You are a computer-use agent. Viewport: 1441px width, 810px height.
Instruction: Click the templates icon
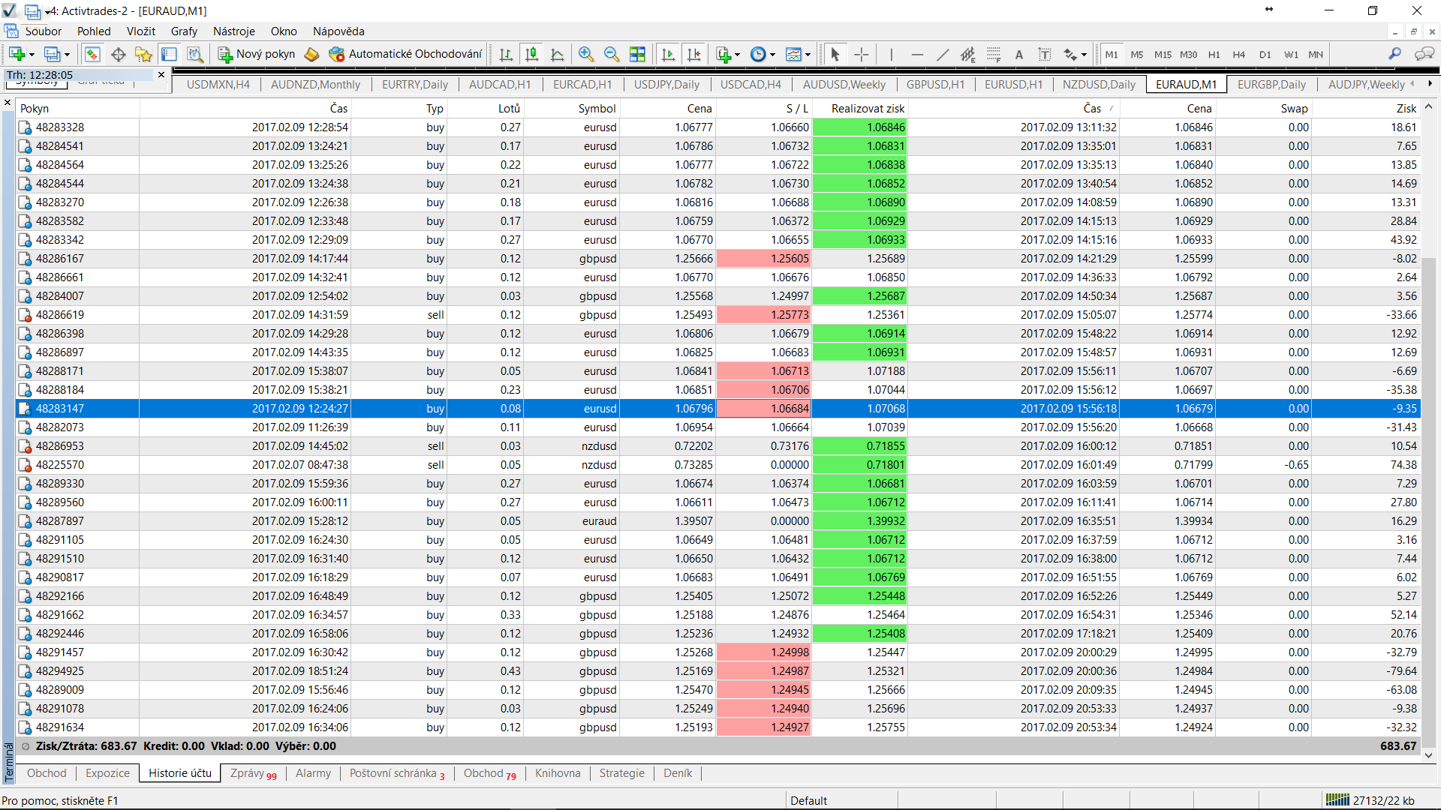pyautogui.click(x=793, y=54)
